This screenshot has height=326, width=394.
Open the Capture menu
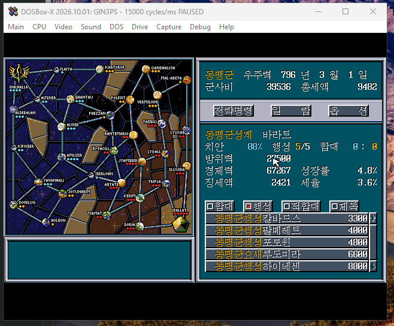(x=169, y=27)
